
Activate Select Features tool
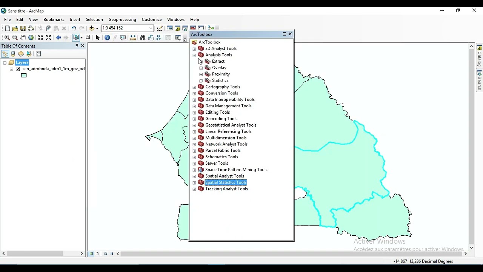(x=76, y=37)
